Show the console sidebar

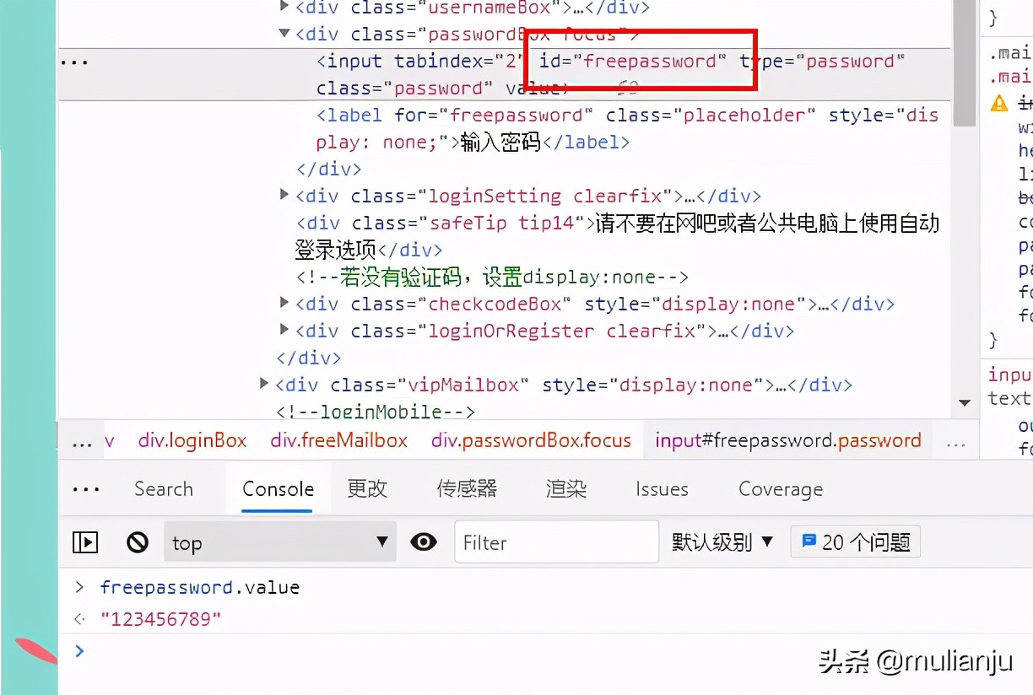85,542
